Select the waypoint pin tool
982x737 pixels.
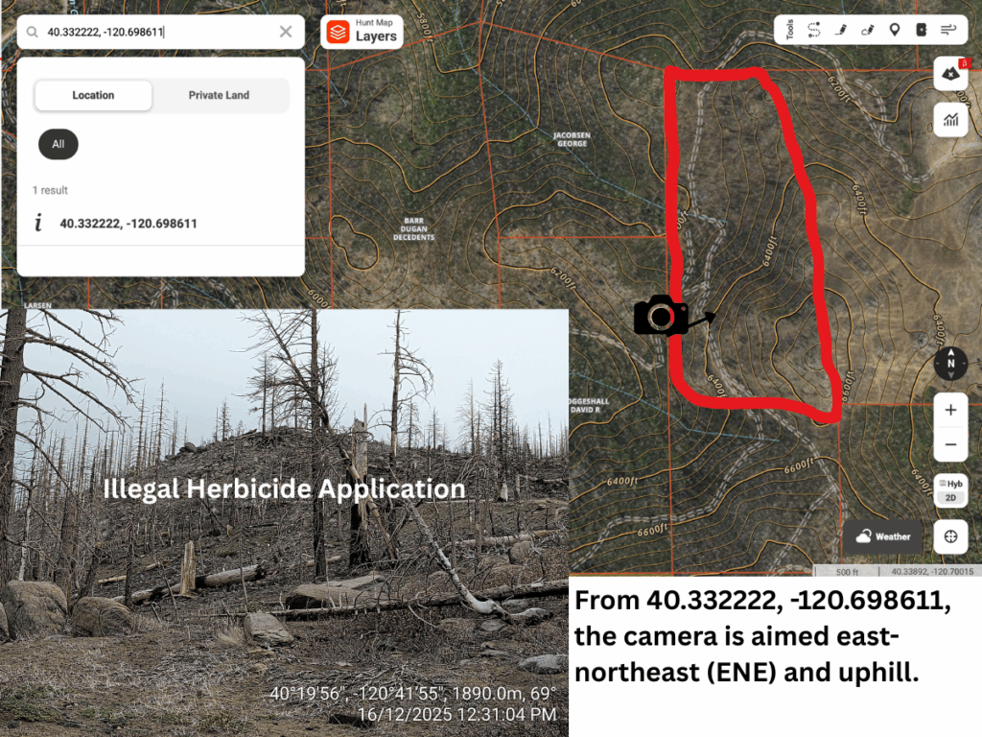895,30
